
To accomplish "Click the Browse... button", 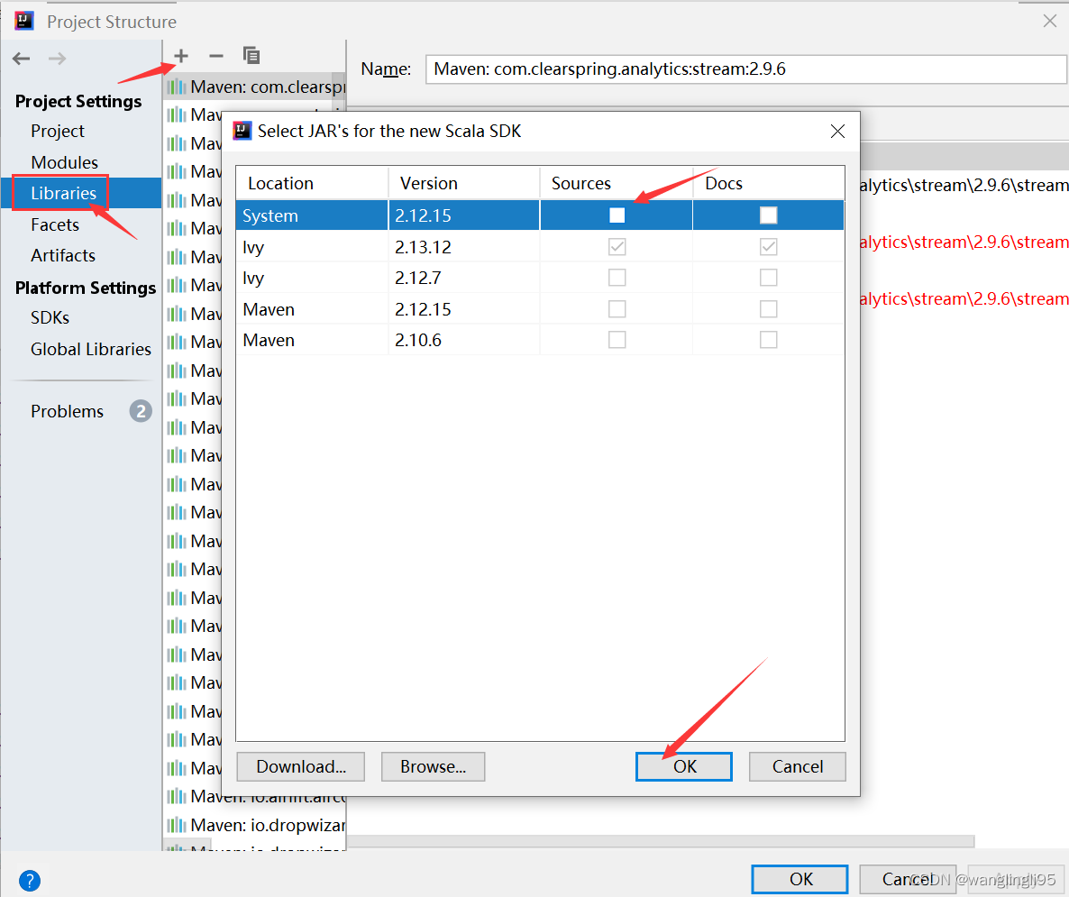I will coord(433,766).
